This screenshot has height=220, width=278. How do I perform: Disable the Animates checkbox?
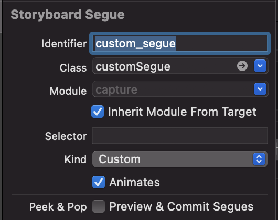tap(99, 182)
